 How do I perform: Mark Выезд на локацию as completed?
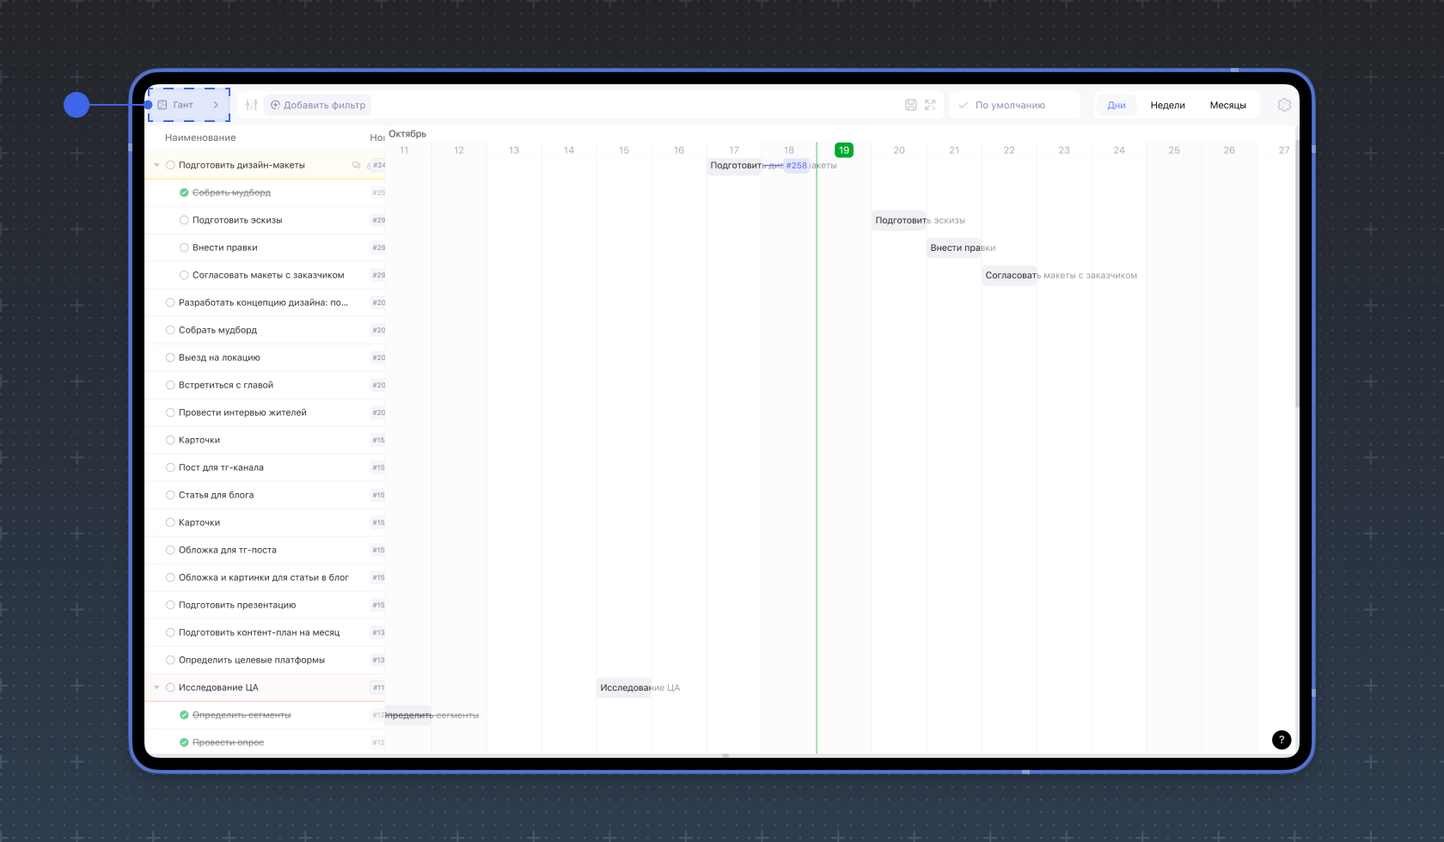click(170, 357)
